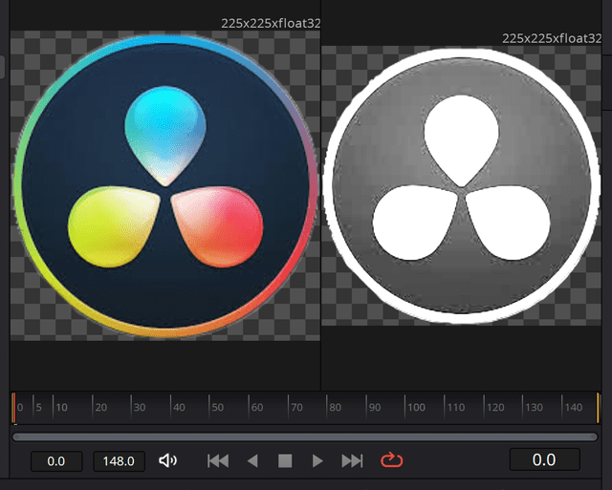
Task: Jump to last frame button
Action: pos(352,460)
